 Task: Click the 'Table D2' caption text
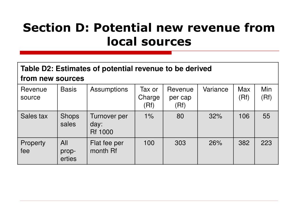pyautogui.click(x=116, y=73)
